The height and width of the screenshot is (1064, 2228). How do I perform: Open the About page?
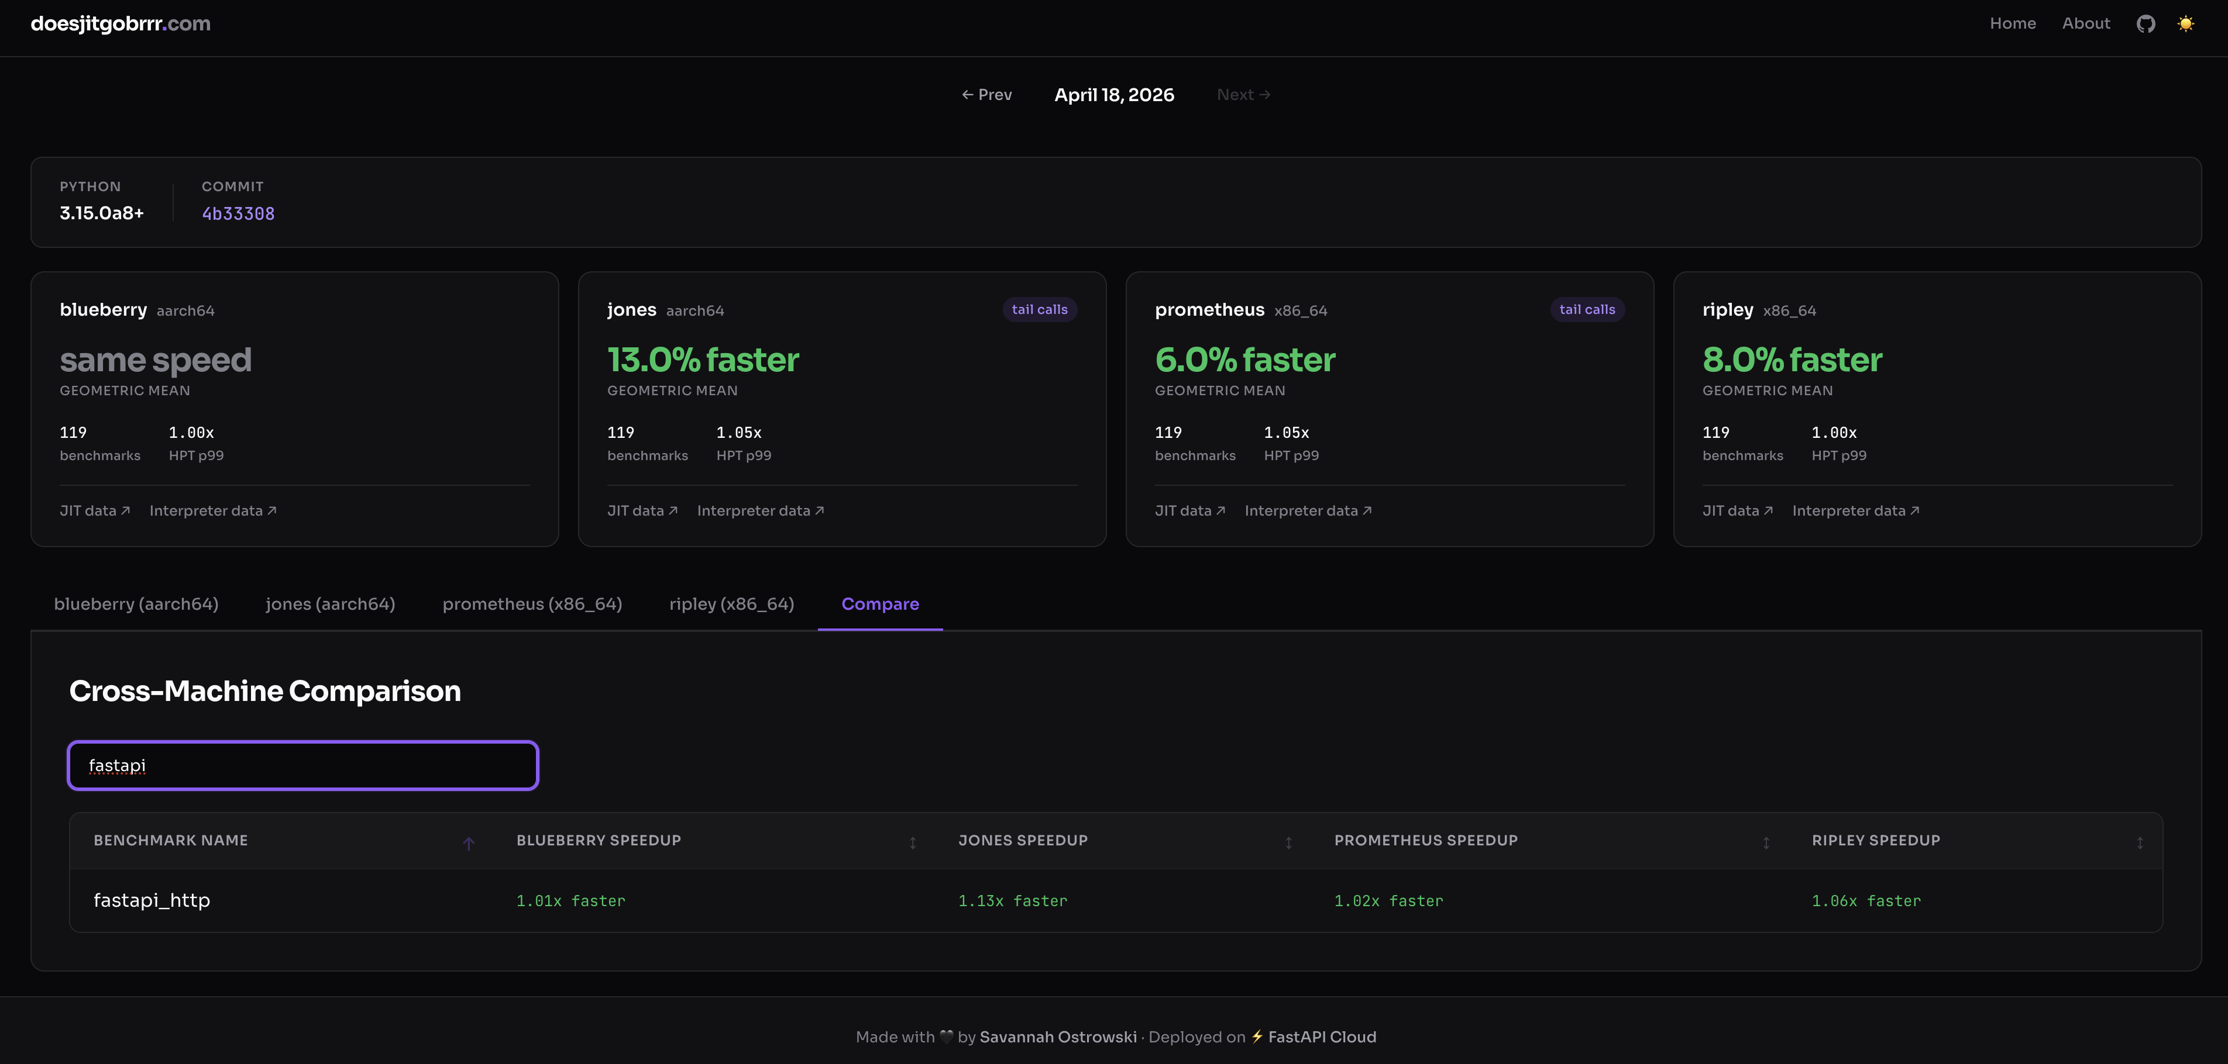click(2085, 23)
